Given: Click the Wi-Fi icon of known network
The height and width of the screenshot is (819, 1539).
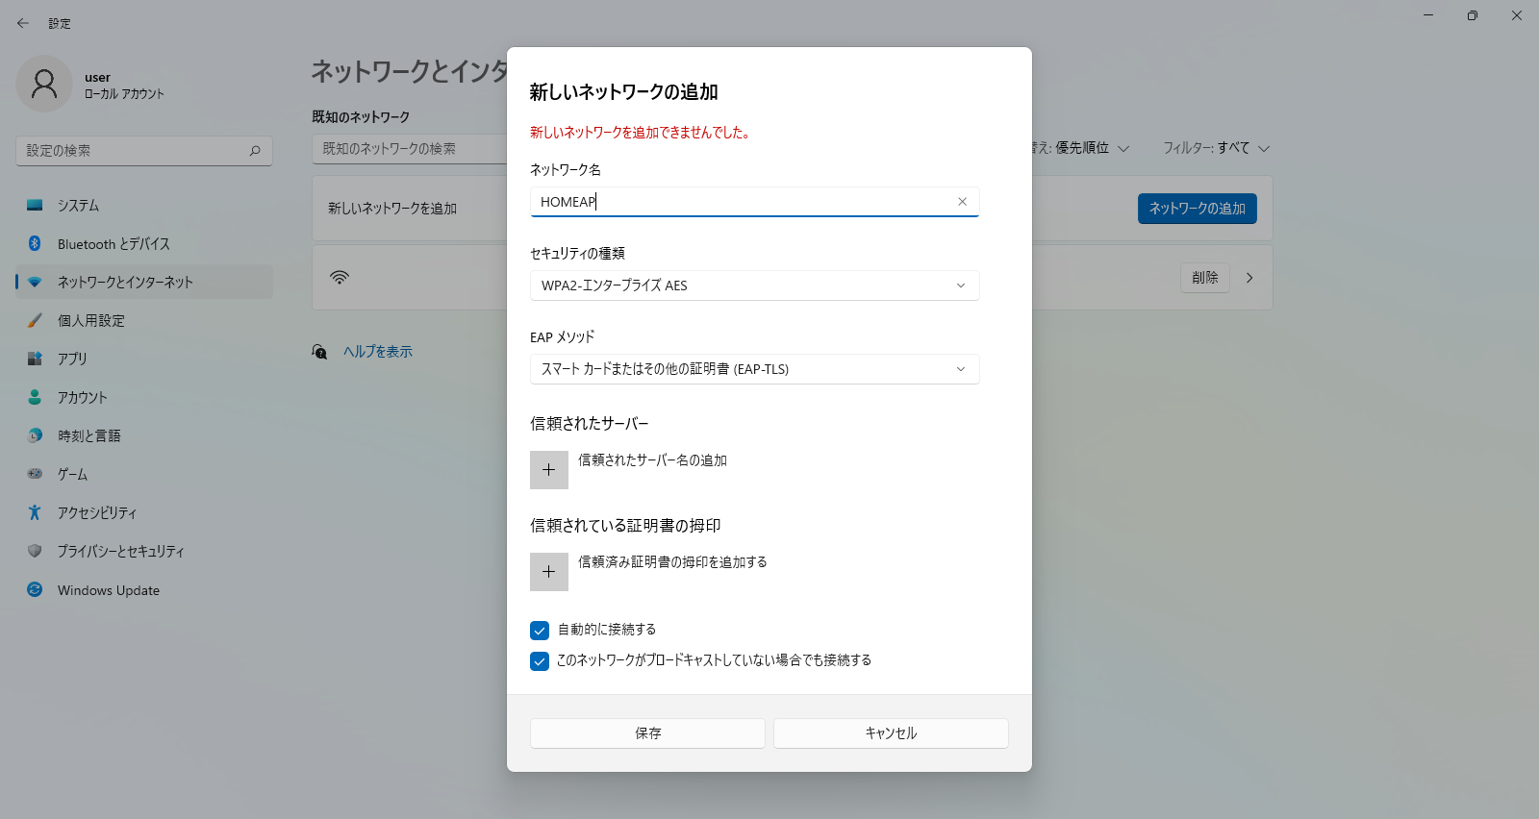Looking at the screenshot, I should coord(340,278).
